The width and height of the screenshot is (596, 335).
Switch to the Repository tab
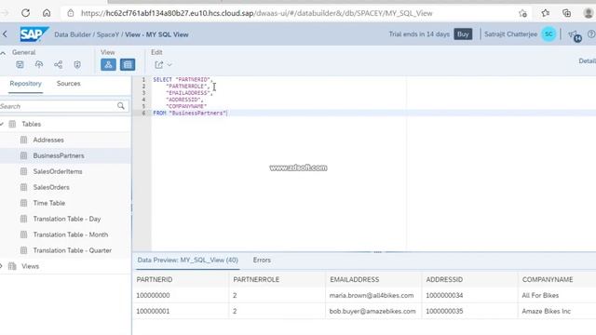(x=26, y=83)
